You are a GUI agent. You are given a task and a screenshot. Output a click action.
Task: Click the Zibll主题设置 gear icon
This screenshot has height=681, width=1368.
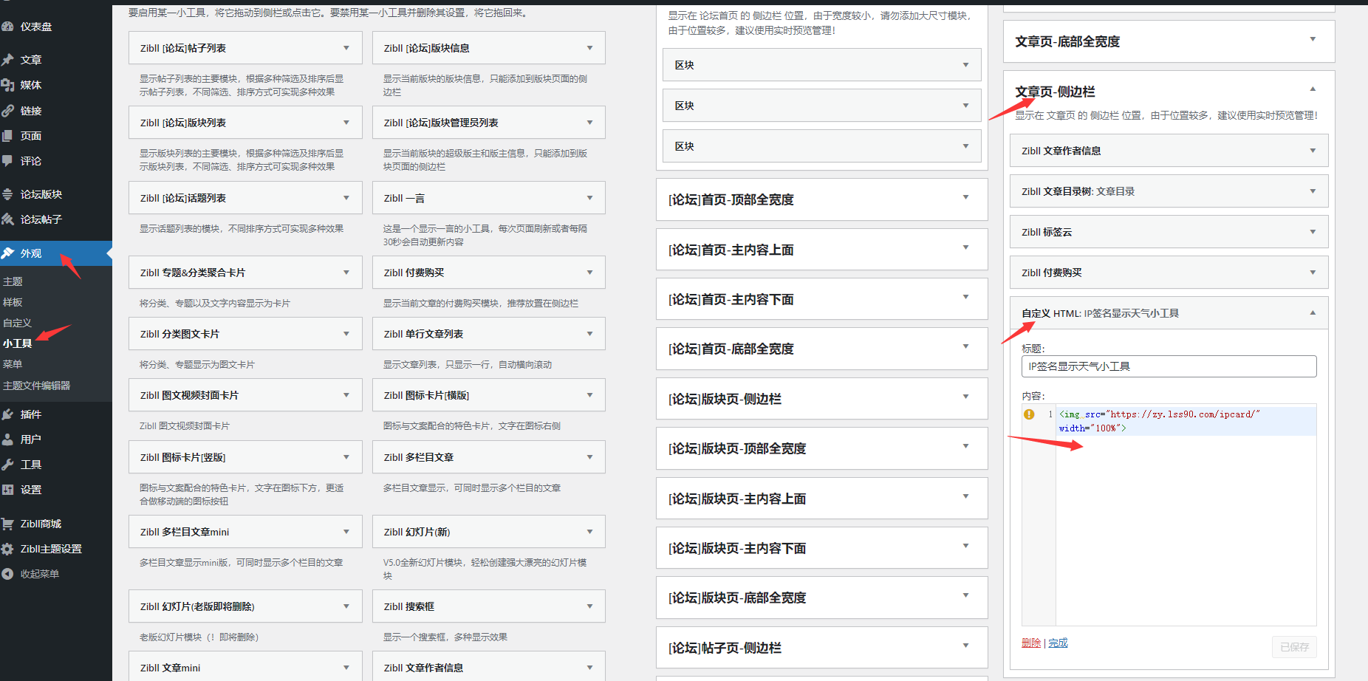point(8,549)
